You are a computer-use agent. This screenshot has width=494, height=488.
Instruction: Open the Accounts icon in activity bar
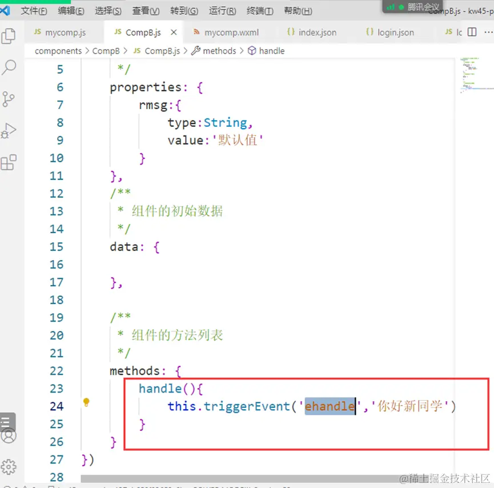9,435
